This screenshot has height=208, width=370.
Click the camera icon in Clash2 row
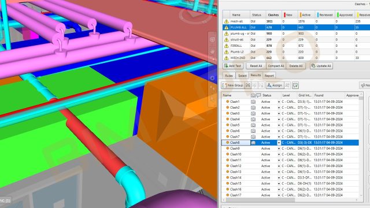(x=253, y=107)
